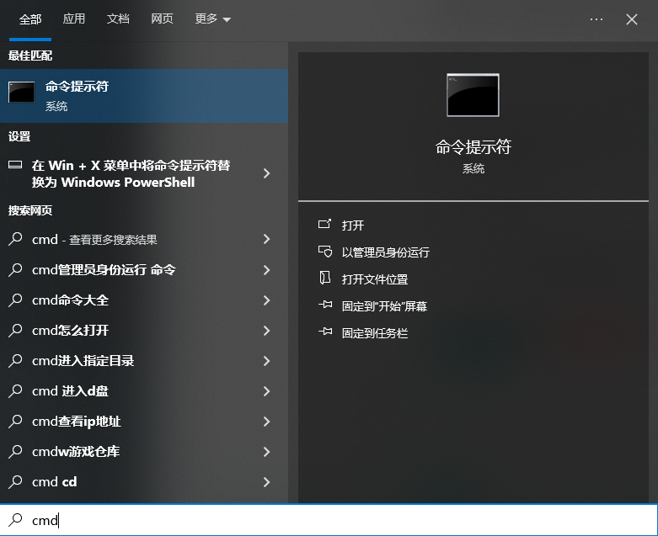Screen dimensions: 658x536
Task: Click the 打开 open icon
Action: pyautogui.click(x=325, y=224)
